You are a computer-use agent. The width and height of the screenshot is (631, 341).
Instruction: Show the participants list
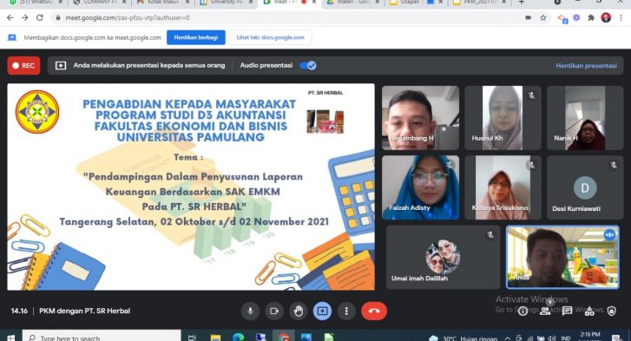pos(545,311)
